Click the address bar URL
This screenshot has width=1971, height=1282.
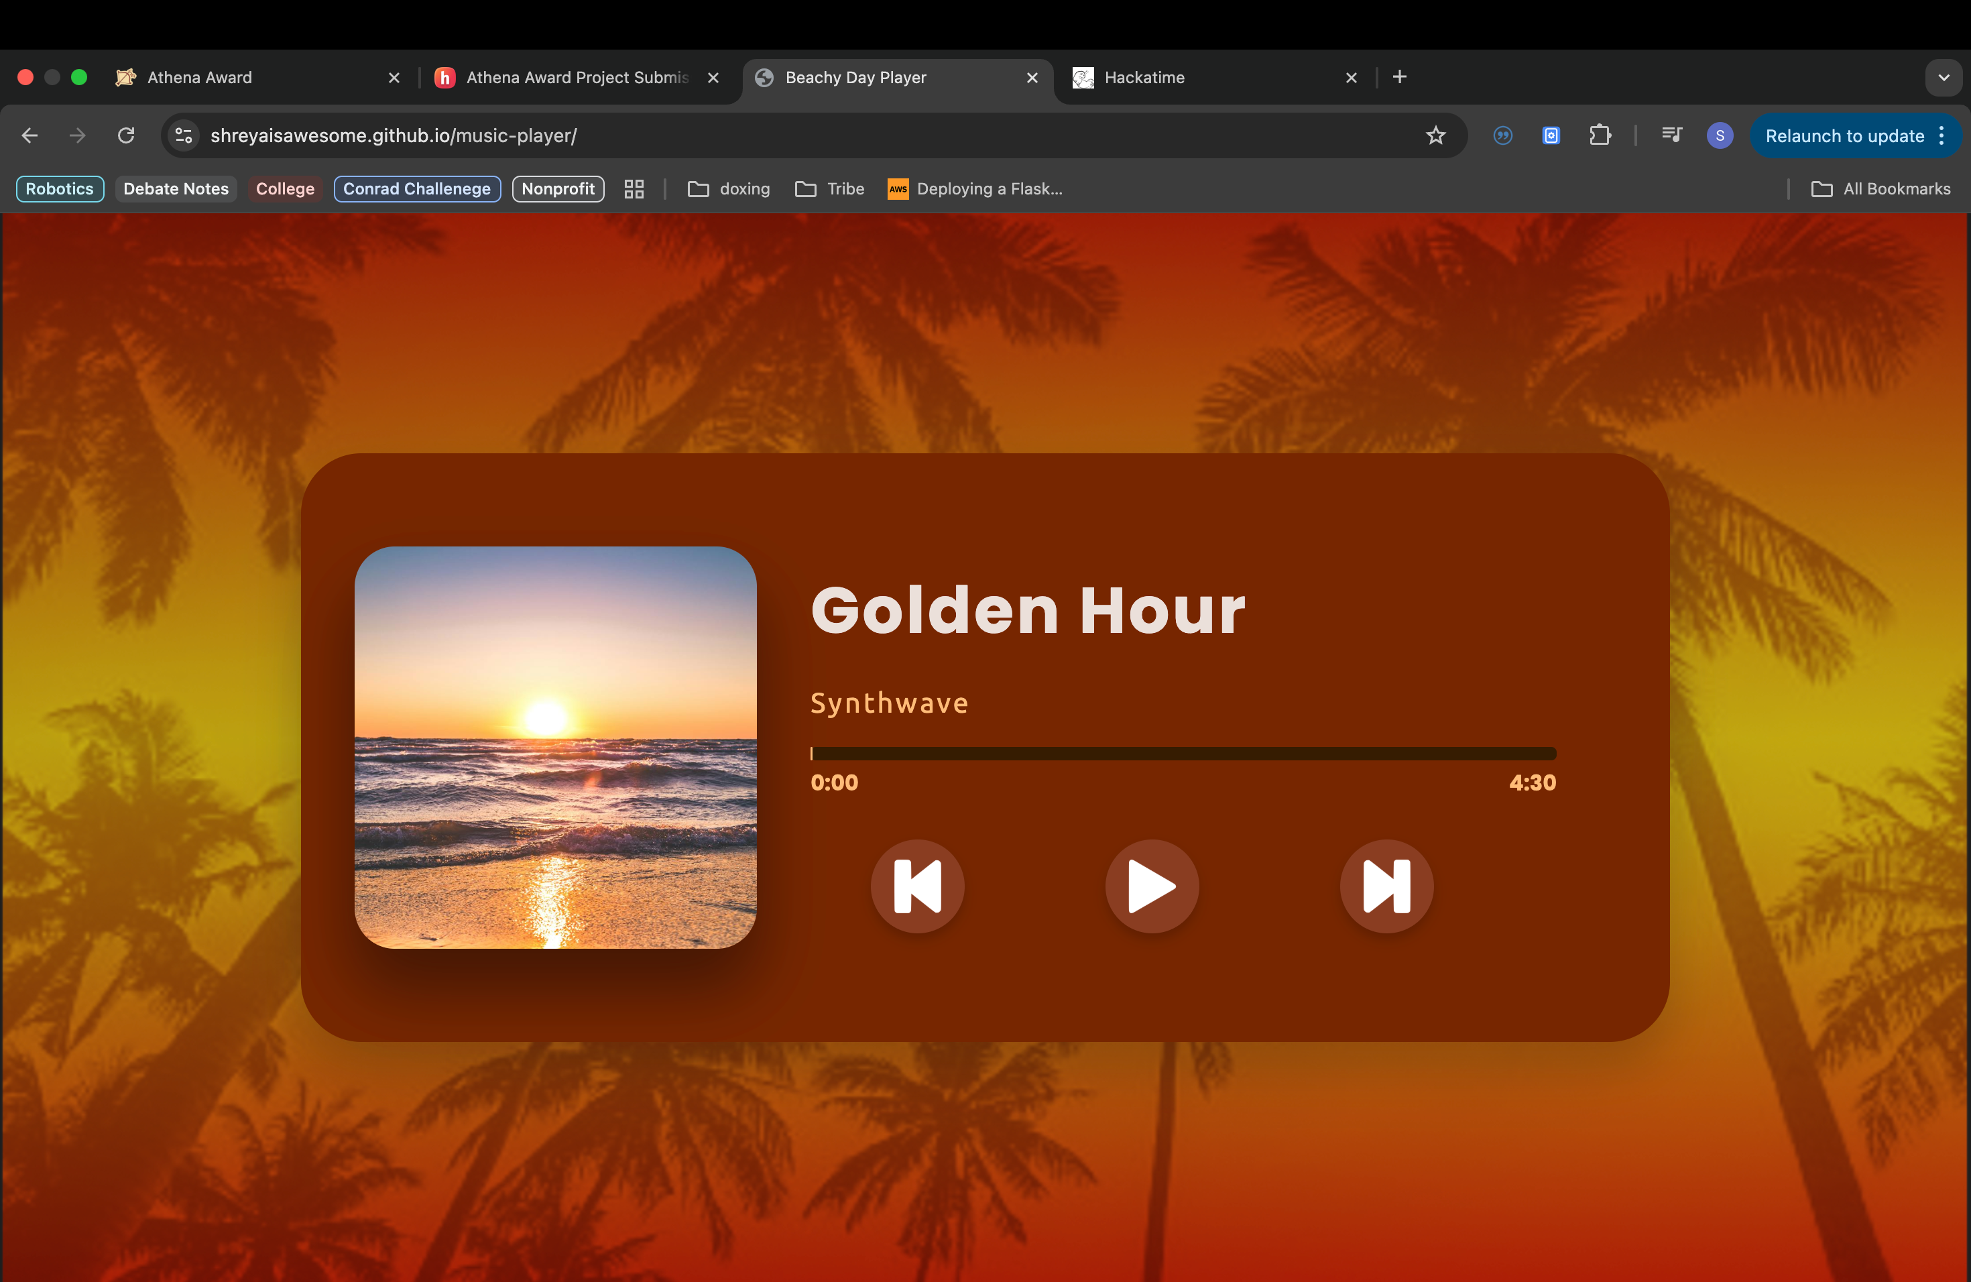click(x=394, y=136)
